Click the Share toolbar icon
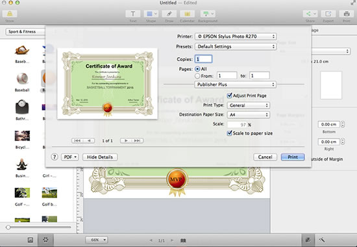 pos(310,14)
